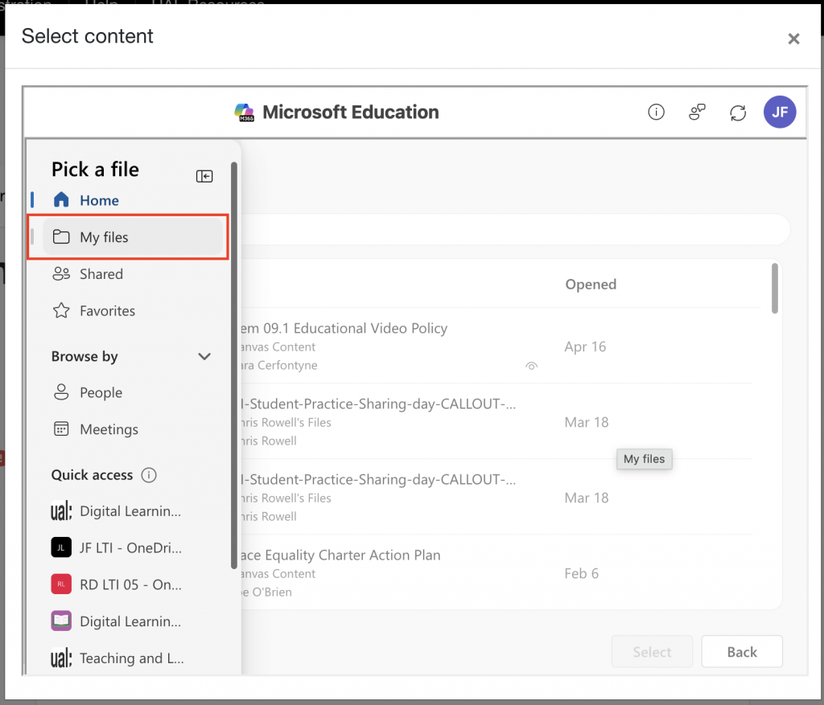
Task: Click the Back button
Action: coord(741,652)
